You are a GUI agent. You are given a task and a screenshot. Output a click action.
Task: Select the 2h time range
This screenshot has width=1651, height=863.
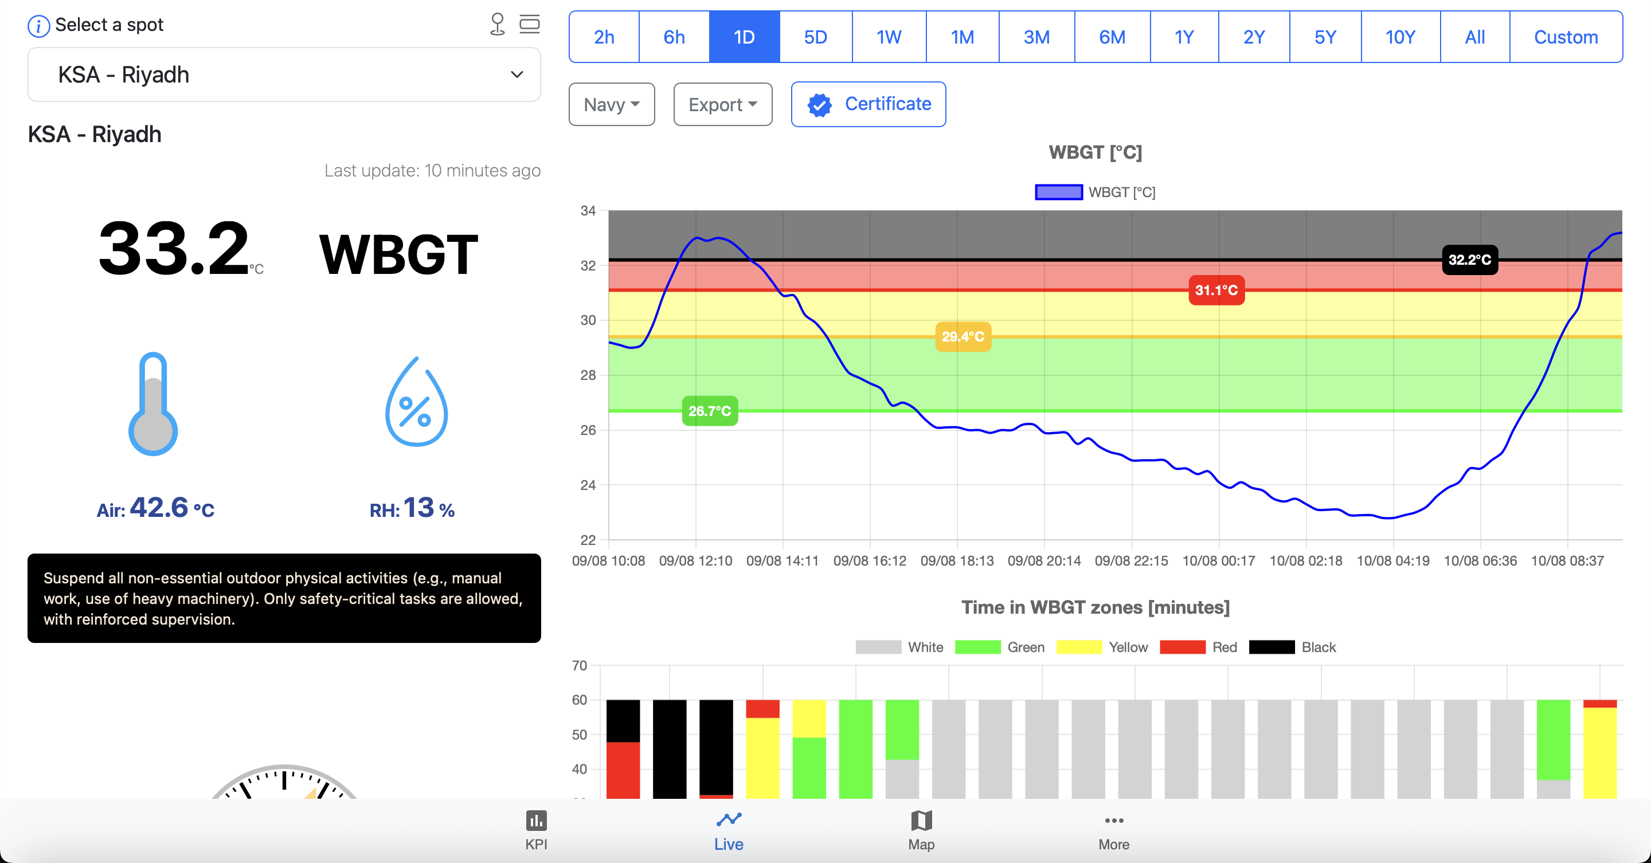point(604,37)
